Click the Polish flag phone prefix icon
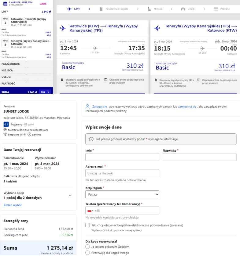The width and height of the screenshot is (240, 256). pyautogui.click(x=90, y=211)
